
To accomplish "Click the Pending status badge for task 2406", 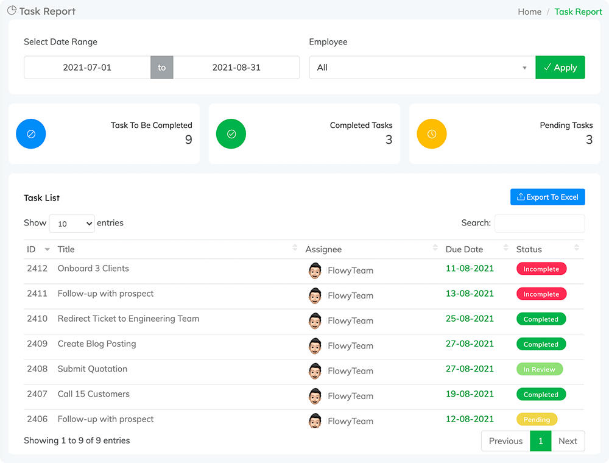I will click(x=537, y=420).
